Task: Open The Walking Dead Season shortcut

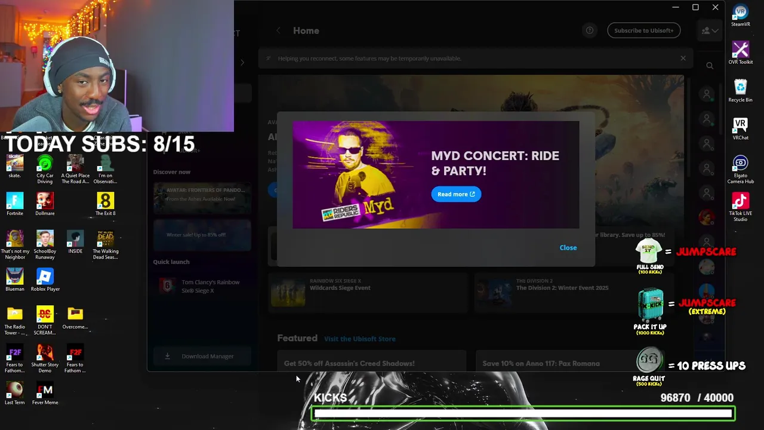Action: coord(105,245)
